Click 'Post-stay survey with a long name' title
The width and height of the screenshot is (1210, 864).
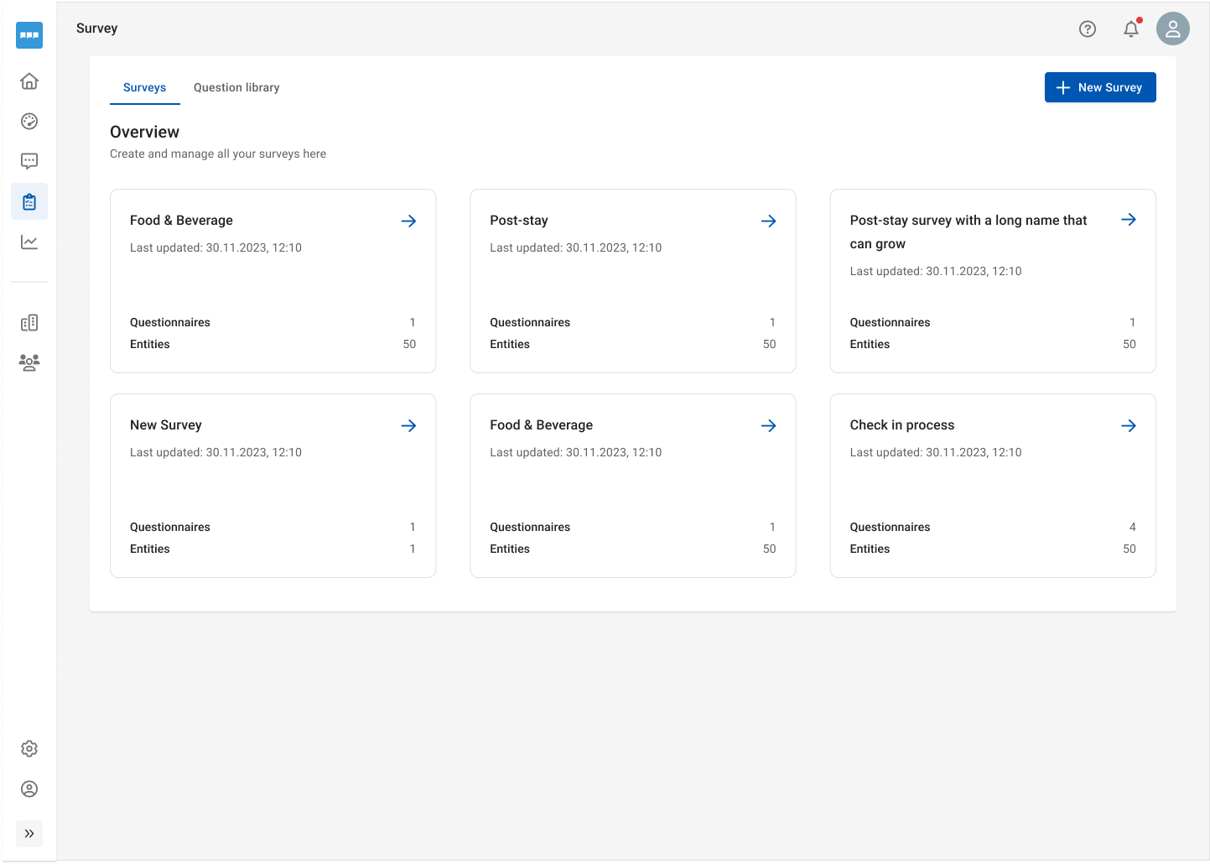pos(969,232)
